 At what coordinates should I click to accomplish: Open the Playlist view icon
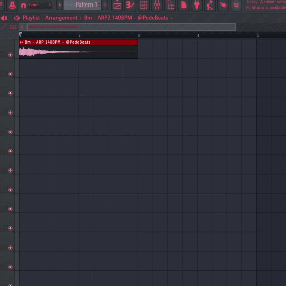coord(117,5)
